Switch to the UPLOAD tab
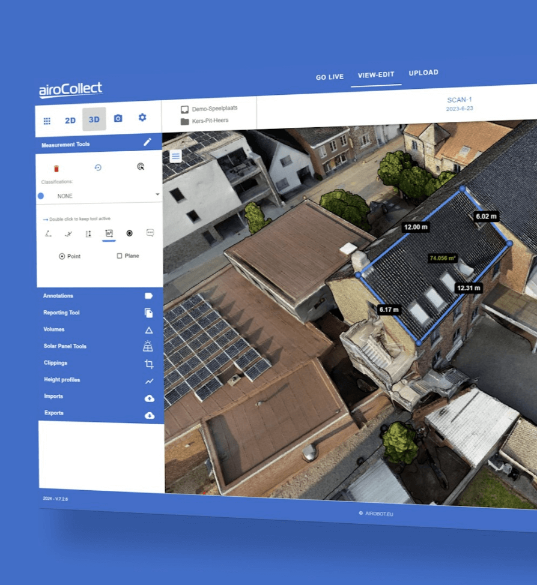Screen dimensions: 537x585 pos(423,73)
